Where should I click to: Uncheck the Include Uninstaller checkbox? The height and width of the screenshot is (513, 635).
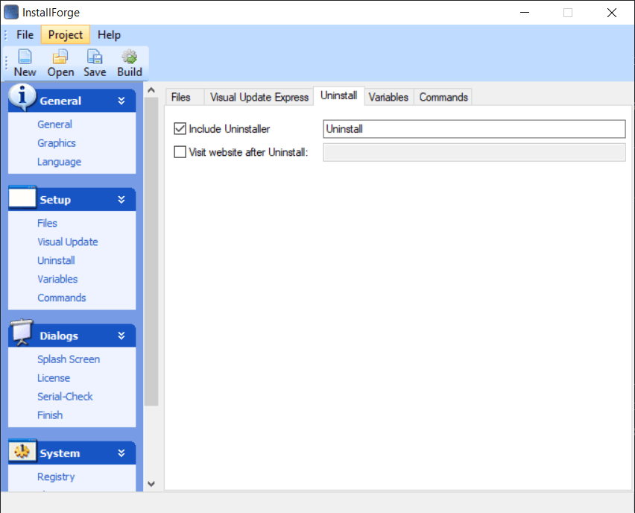(x=180, y=129)
